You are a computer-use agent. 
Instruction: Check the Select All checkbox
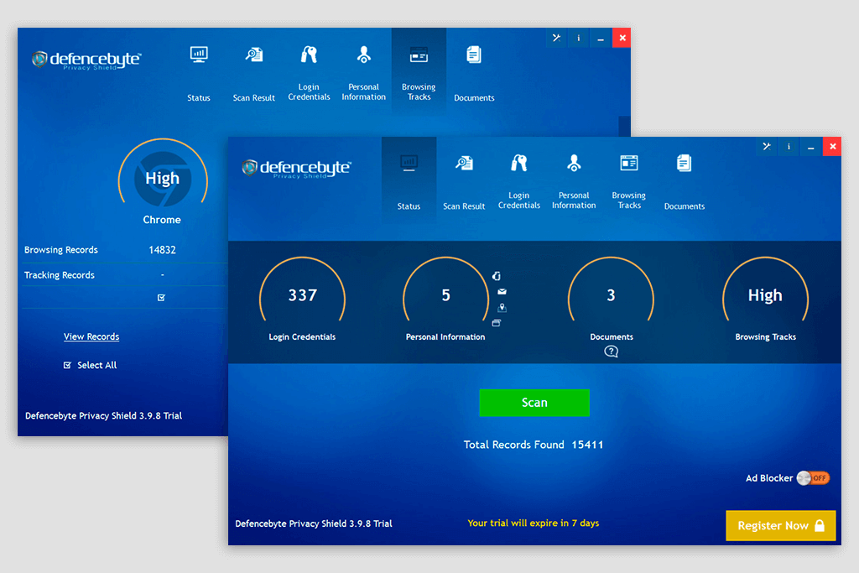tap(67, 366)
